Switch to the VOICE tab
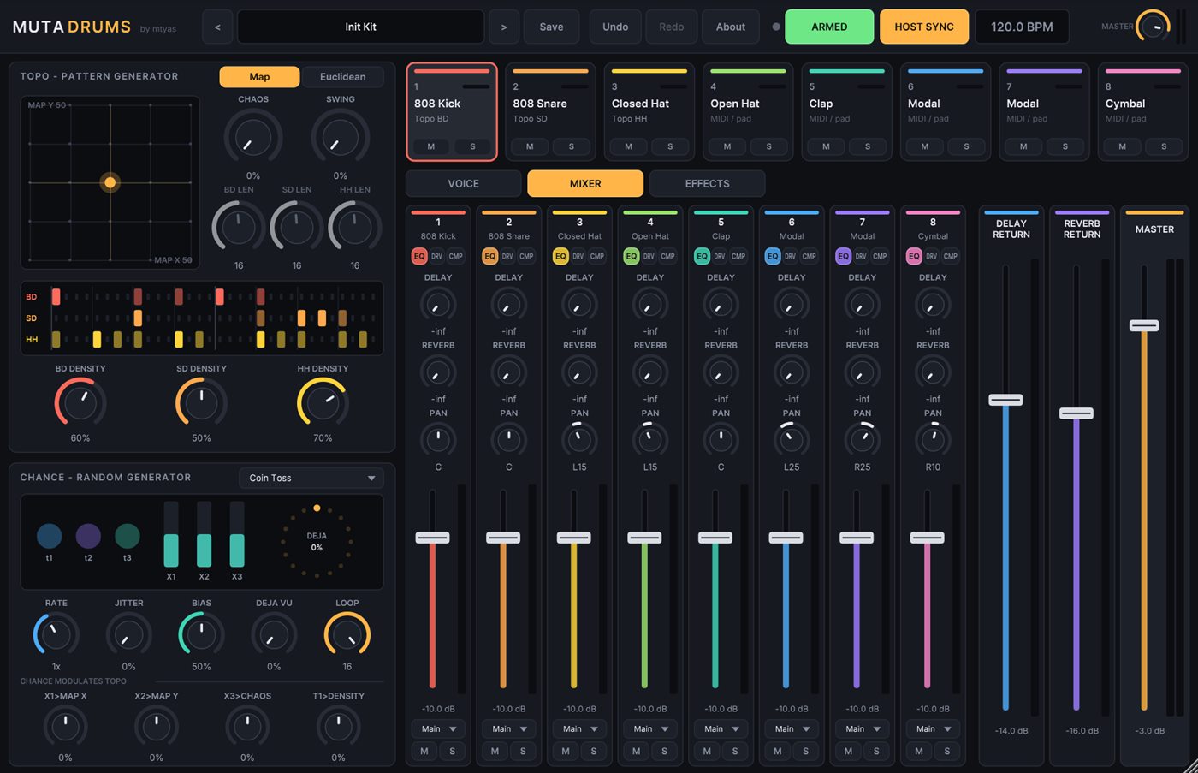This screenshot has height=773, width=1198. 463,183
